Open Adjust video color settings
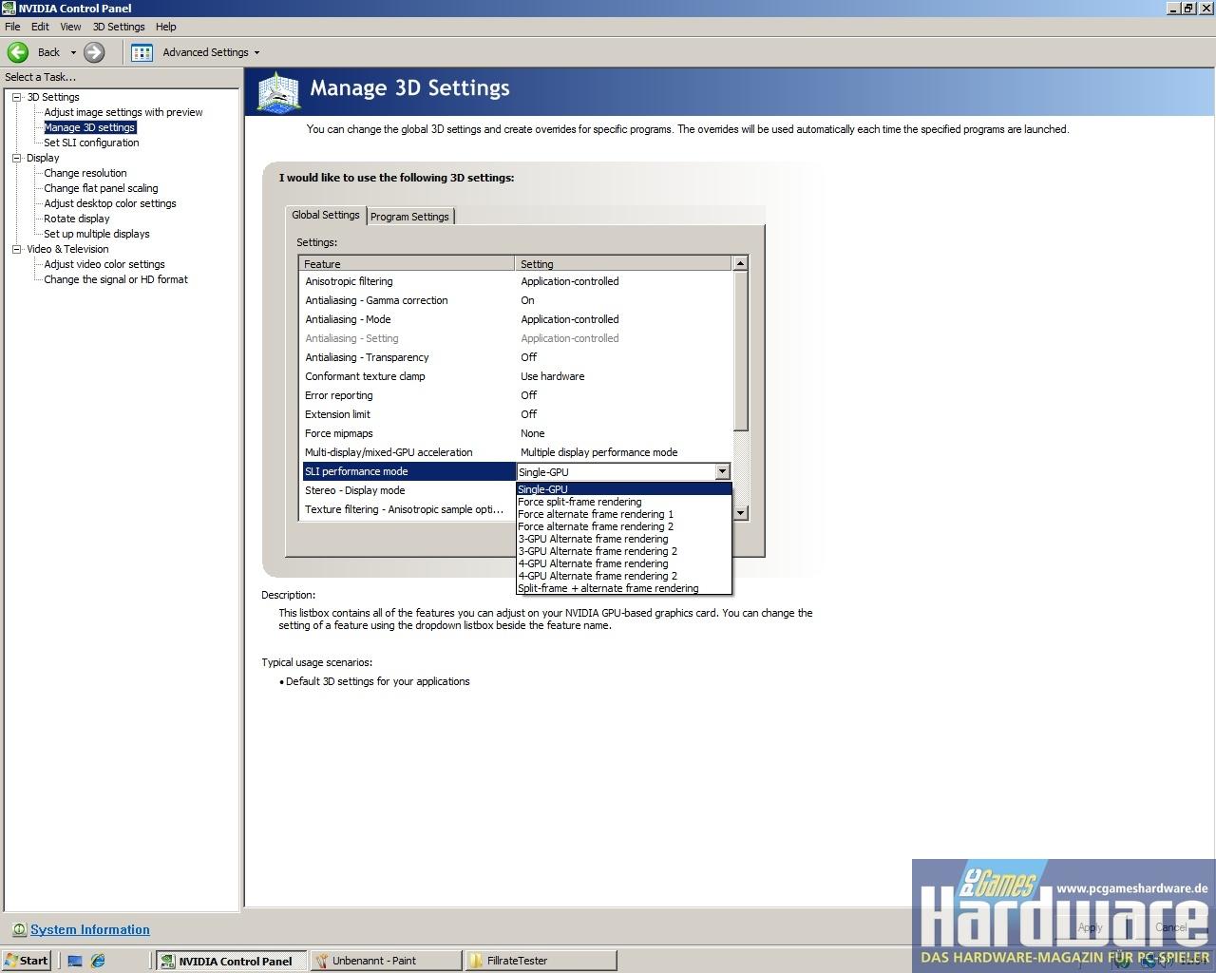This screenshot has width=1216, height=973. 104,264
